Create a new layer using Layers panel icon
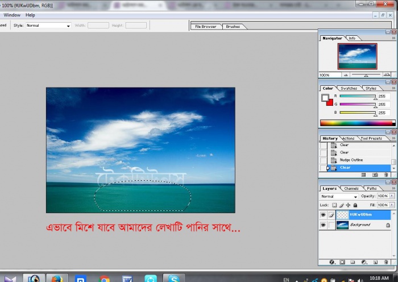The width and height of the screenshot is (398, 282). click(376, 262)
